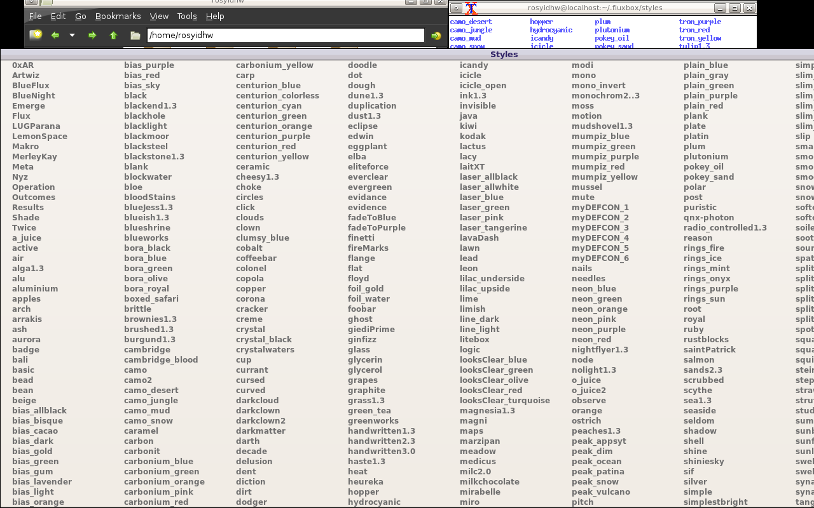Open the File menu
Viewport: 814px width, 508px height.
[35, 16]
